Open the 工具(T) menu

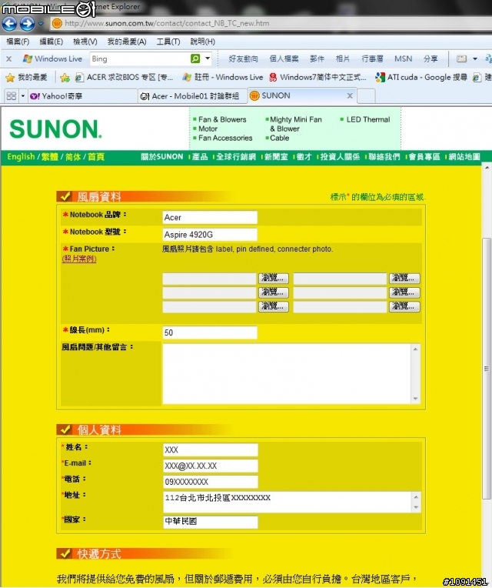click(168, 42)
